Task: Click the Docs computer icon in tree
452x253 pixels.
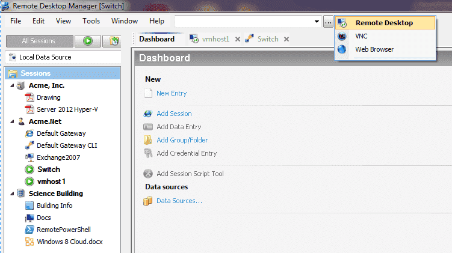Action: pyautogui.click(x=29, y=218)
